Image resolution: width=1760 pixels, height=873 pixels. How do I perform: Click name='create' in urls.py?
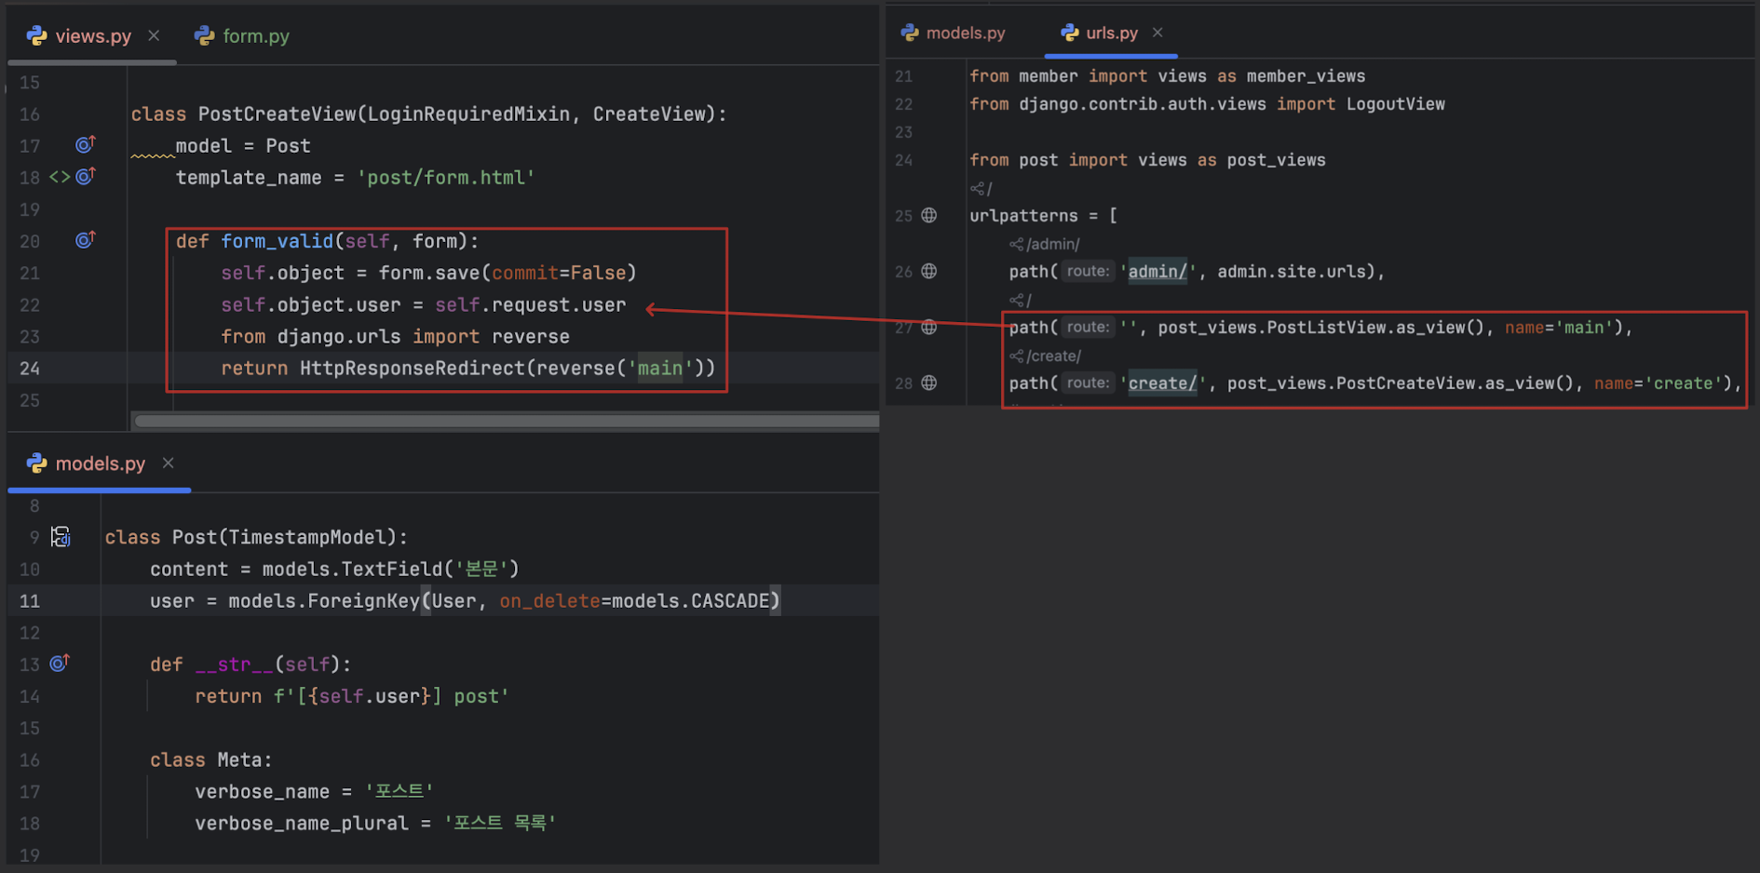click(x=1658, y=383)
